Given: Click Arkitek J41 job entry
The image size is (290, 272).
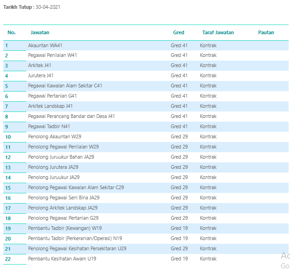Looking at the screenshot, I should [39, 65].
